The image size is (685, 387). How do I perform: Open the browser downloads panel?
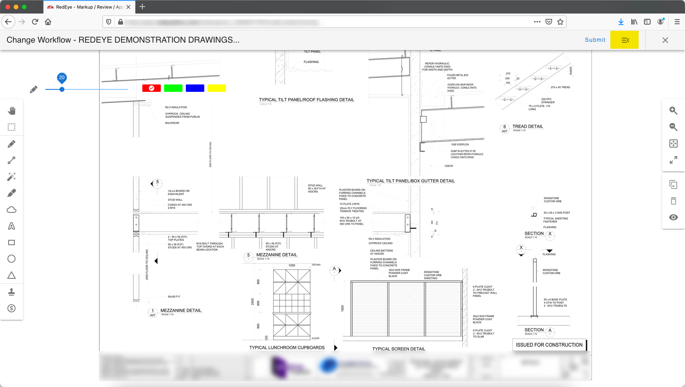tap(621, 22)
